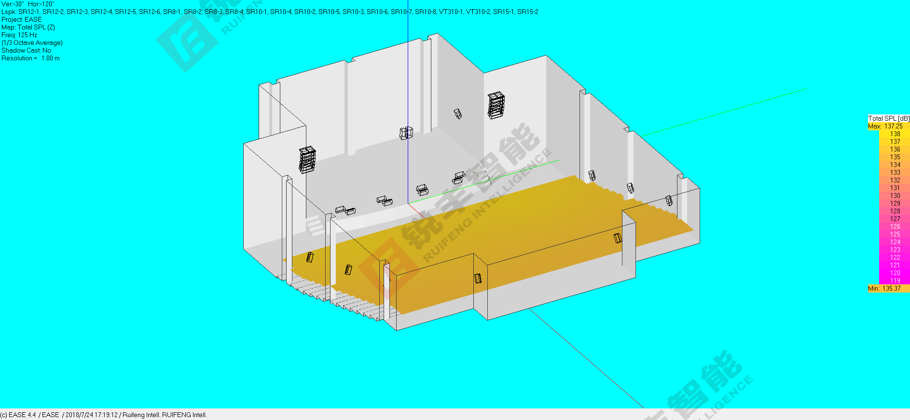Viewport: 910px width, 420px height.
Task: Click the Min: 135.37 legend label
Action: tap(884, 288)
